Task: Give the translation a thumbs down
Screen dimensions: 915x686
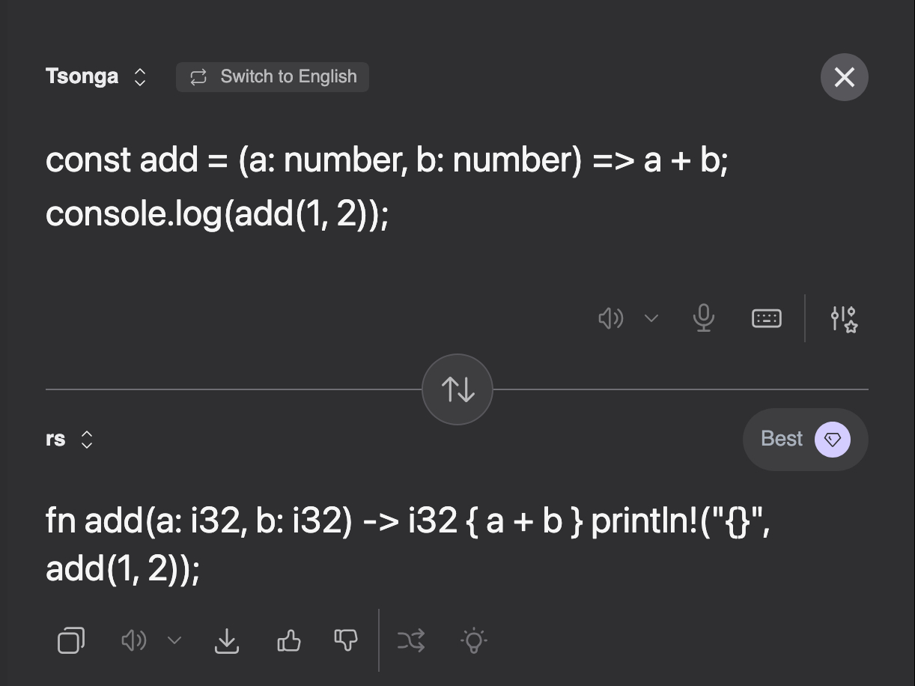Action: (346, 640)
